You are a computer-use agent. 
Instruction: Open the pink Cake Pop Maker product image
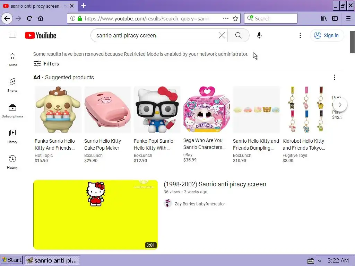(x=107, y=109)
